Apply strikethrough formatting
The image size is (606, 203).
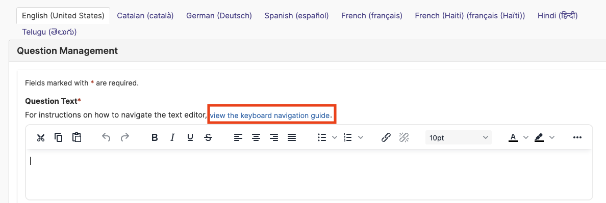[208, 137]
